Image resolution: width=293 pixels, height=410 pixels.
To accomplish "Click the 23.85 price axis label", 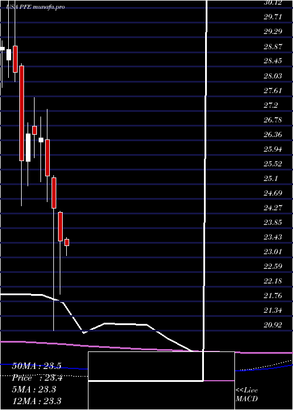I will click(x=273, y=222).
